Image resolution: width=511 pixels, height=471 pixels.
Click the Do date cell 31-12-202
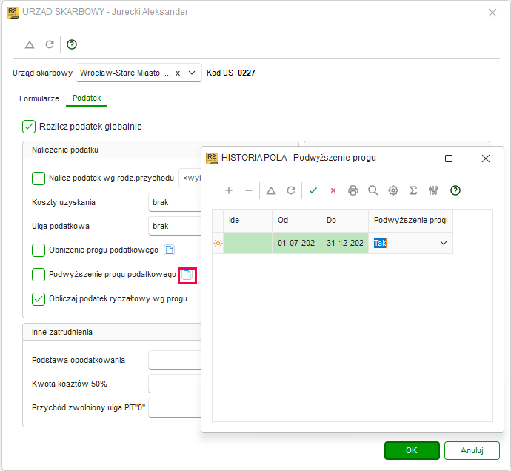pyautogui.click(x=345, y=243)
